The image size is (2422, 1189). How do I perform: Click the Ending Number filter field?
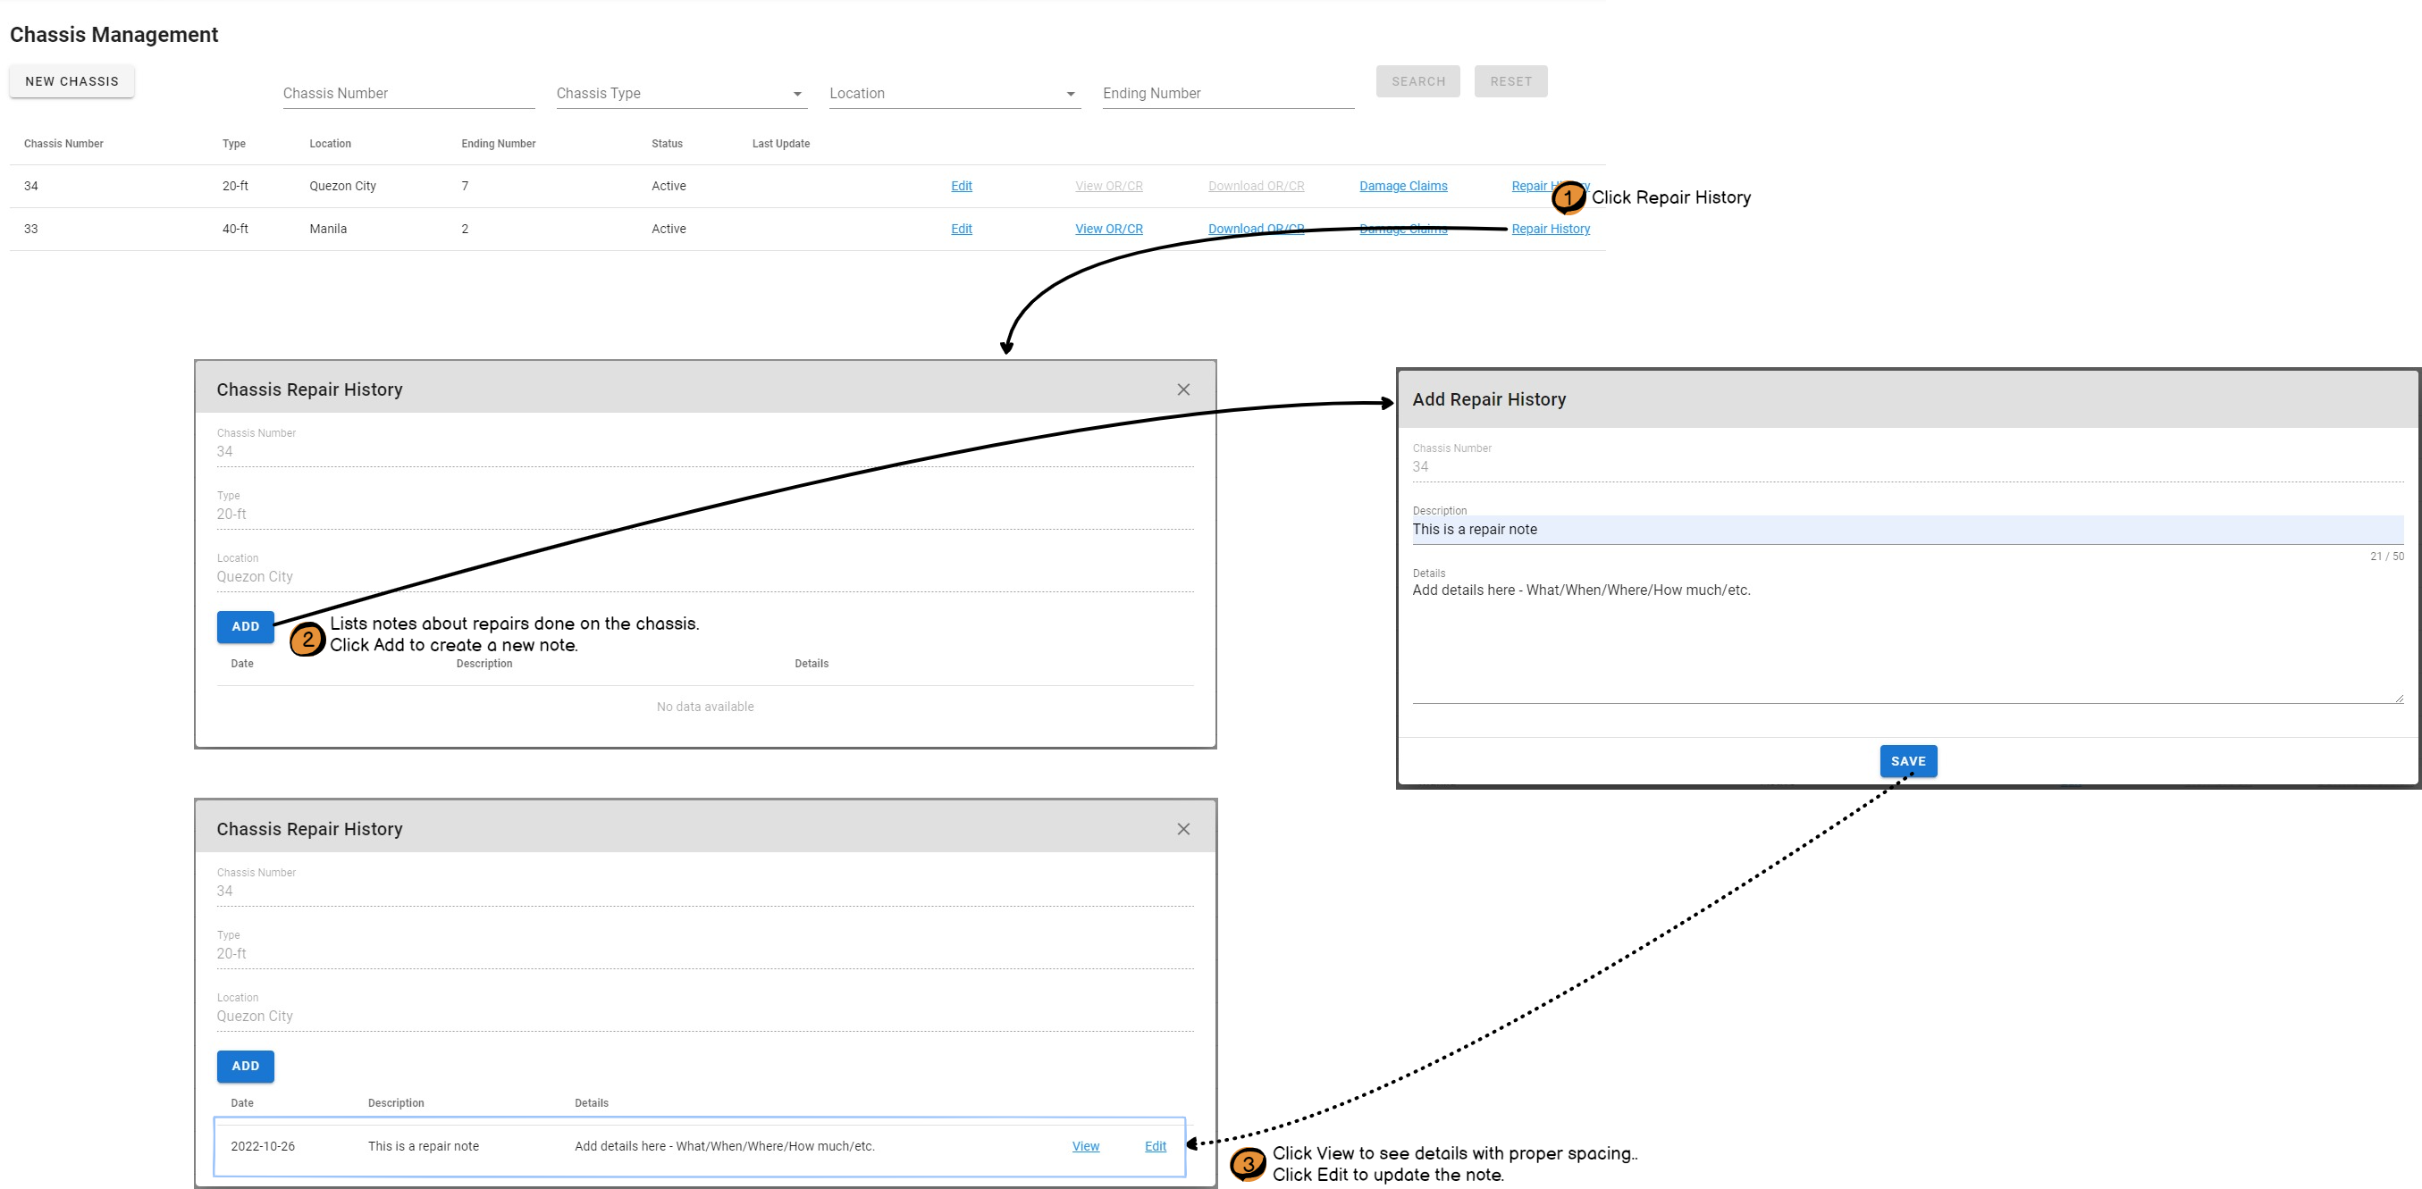(x=1227, y=93)
